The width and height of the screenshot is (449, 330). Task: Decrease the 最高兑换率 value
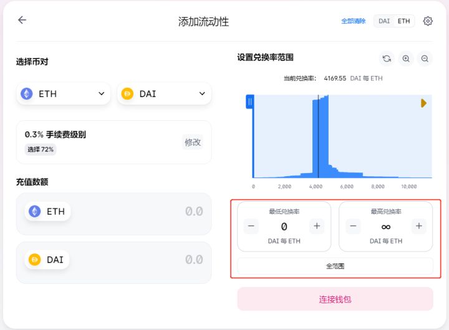point(353,226)
